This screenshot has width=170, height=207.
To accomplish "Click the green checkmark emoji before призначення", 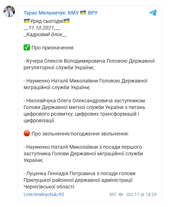I will 27,47.
